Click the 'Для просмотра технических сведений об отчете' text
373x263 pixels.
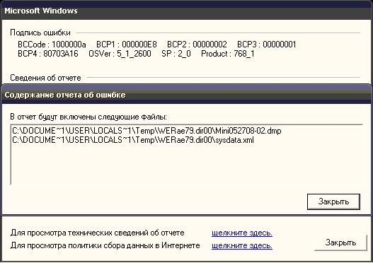[x=97, y=233]
